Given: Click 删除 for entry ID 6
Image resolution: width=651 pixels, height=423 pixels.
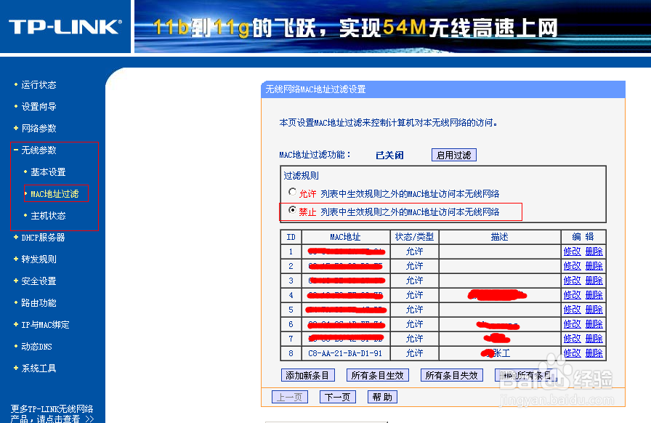Looking at the screenshot, I should tap(594, 324).
